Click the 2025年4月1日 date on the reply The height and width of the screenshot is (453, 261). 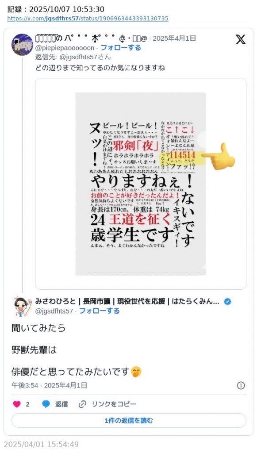tap(174, 38)
